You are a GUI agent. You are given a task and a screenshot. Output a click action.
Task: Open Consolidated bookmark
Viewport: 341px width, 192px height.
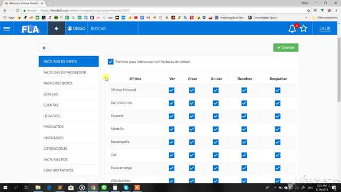[263, 18]
